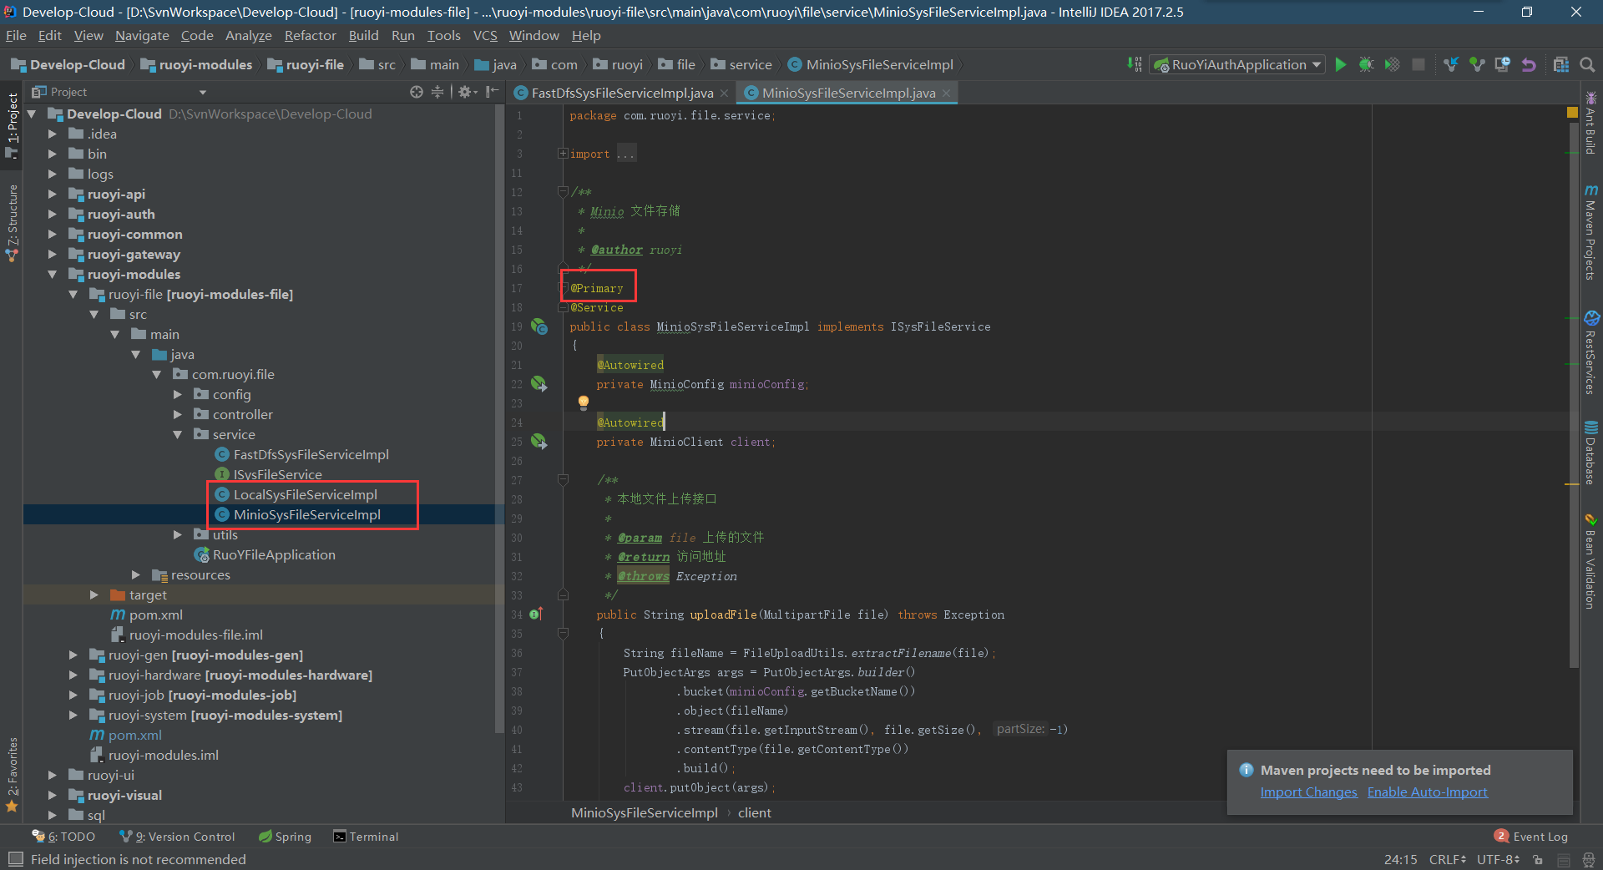This screenshot has height=870, width=1603.
Task: Click the autowired gutter icon beside minioConfig line
Action: [x=539, y=384]
